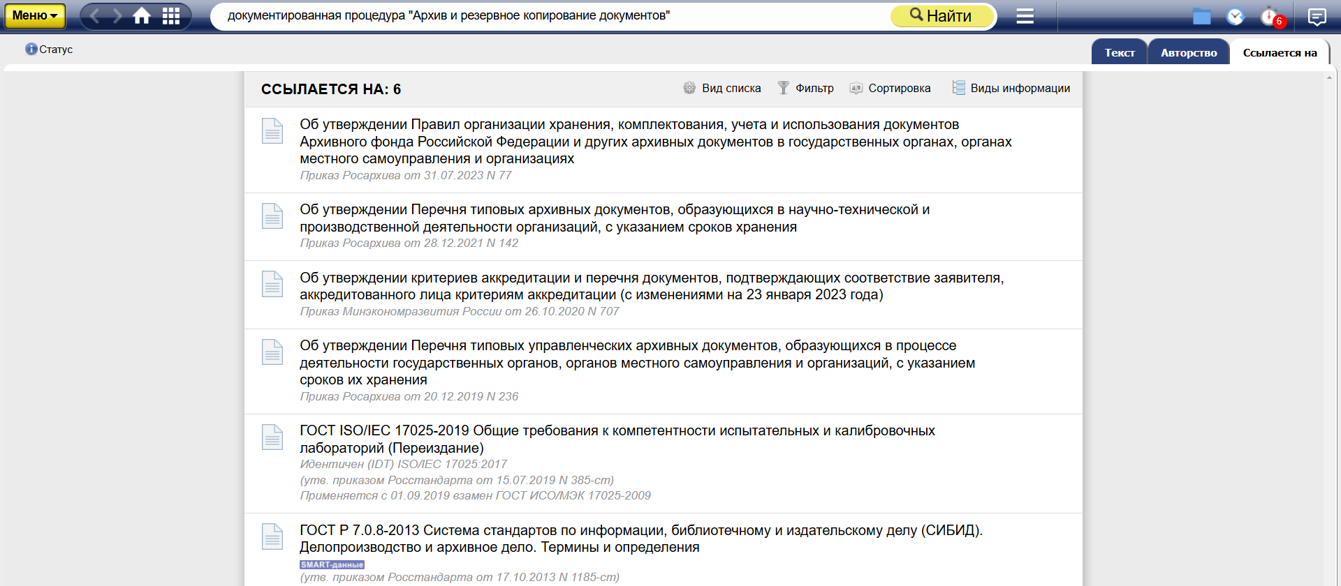The image size is (1341, 586).
Task: Go back with the left arrow
Action: pyautogui.click(x=95, y=16)
